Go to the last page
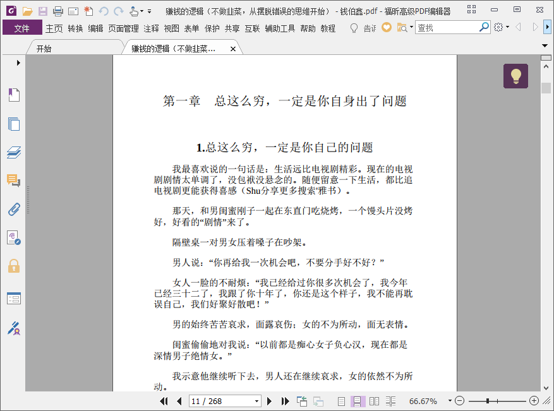 tap(285, 401)
